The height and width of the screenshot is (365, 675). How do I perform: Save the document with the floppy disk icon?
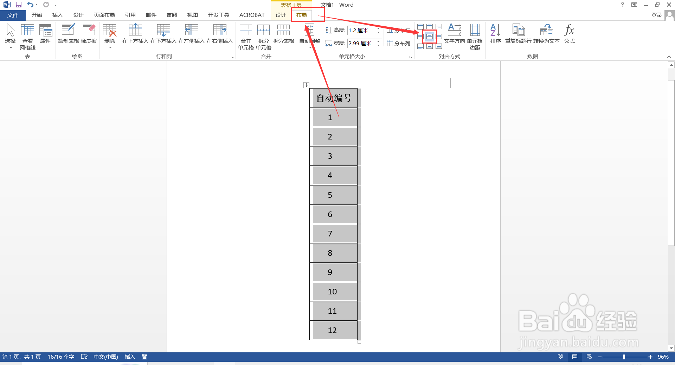19,5
